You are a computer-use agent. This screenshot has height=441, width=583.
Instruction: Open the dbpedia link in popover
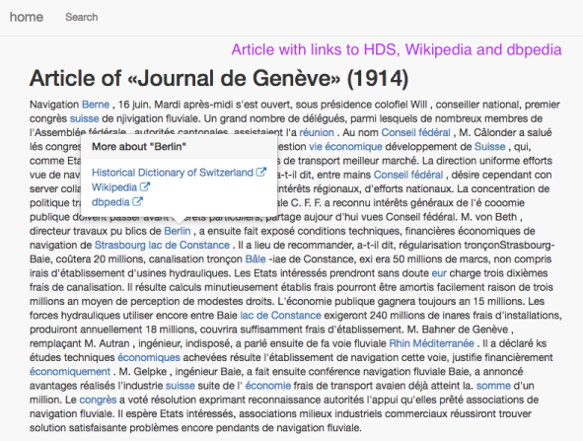[x=110, y=202]
